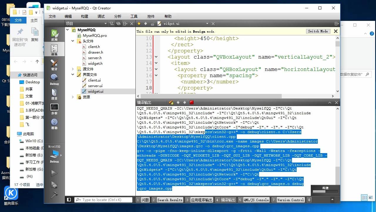The width and height of the screenshot is (376, 212).
Task: Open the 项目 projects mode
Action: (x=54, y=94)
